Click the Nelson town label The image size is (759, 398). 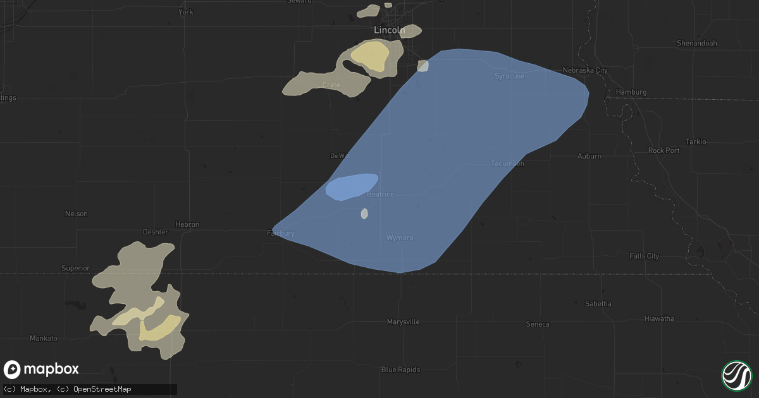[x=77, y=214]
